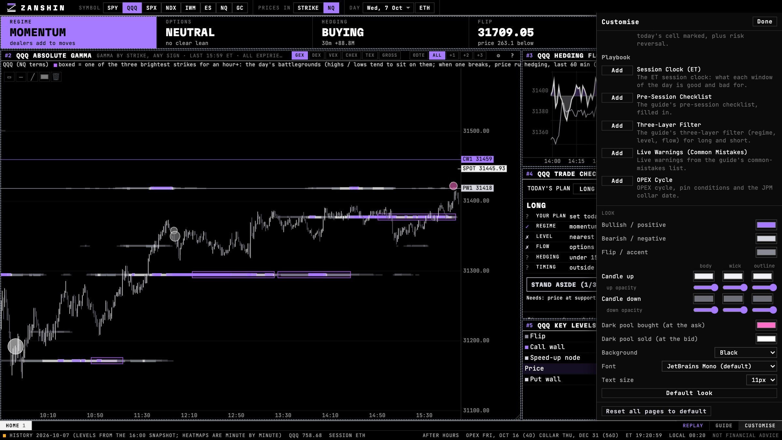The image size is (782, 440).
Task: Open the Bullish / positive colour swatch
Action: pos(766,225)
